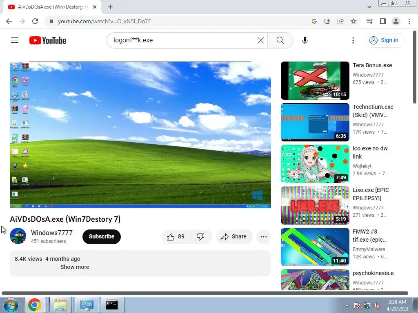This screenshot has height=313, width=418.
Task: Open the FMW2 #8 tif.exe thumbnail
Action: point(315,247)
